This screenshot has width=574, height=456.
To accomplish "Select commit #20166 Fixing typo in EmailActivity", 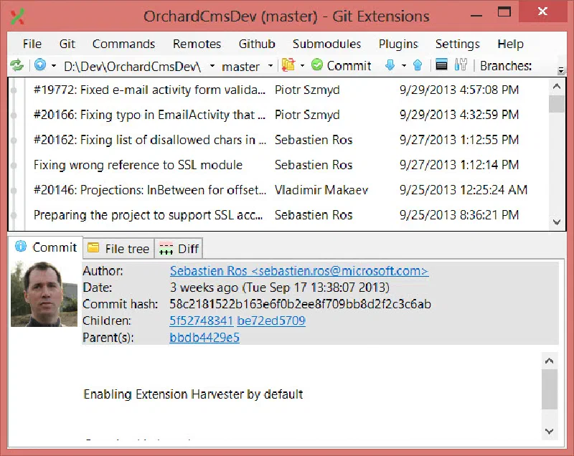I will tap(278, 115).
